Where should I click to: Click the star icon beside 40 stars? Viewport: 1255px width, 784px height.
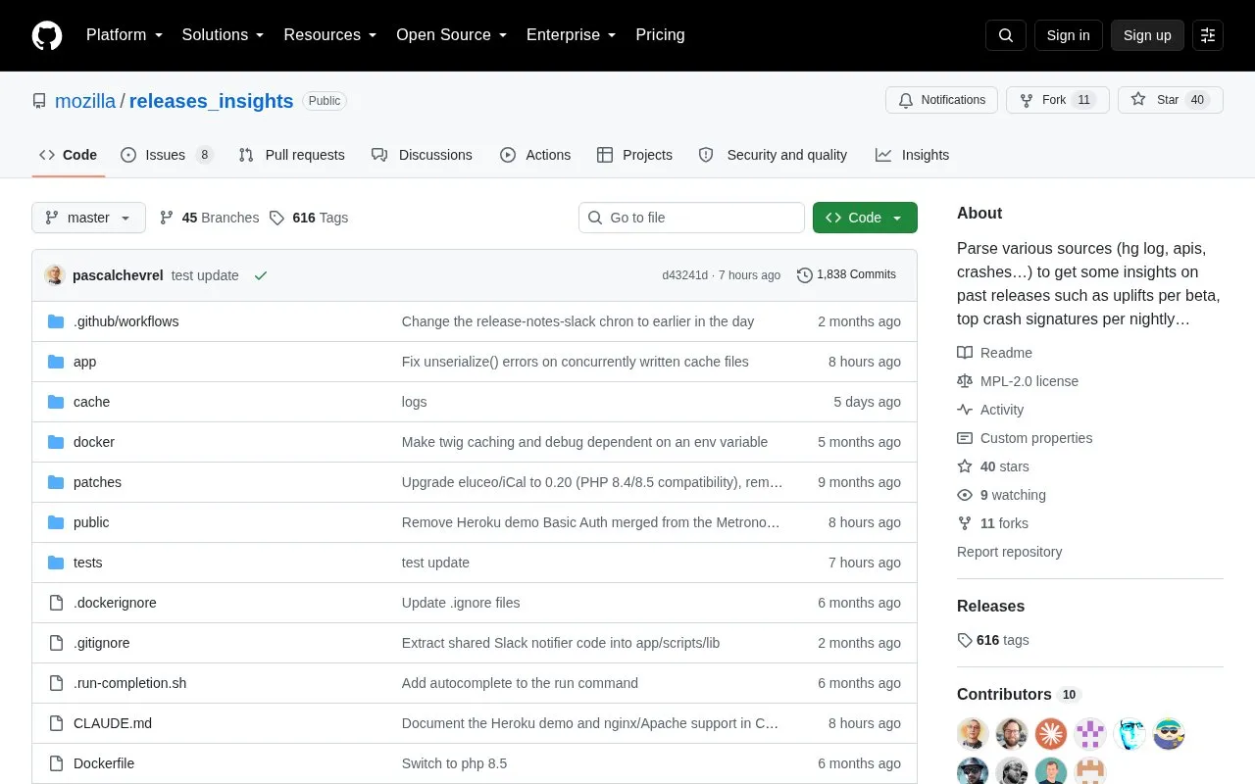pos(965,466)
